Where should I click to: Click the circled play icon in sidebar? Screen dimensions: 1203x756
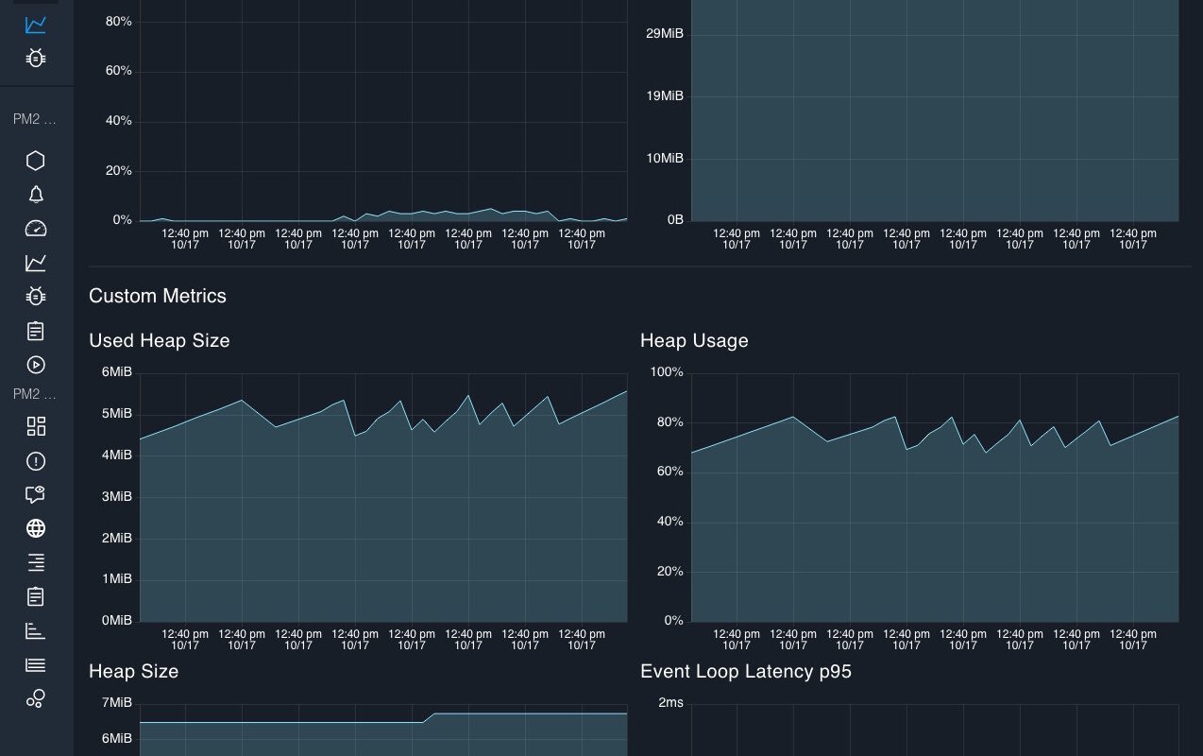click(35, 365)
